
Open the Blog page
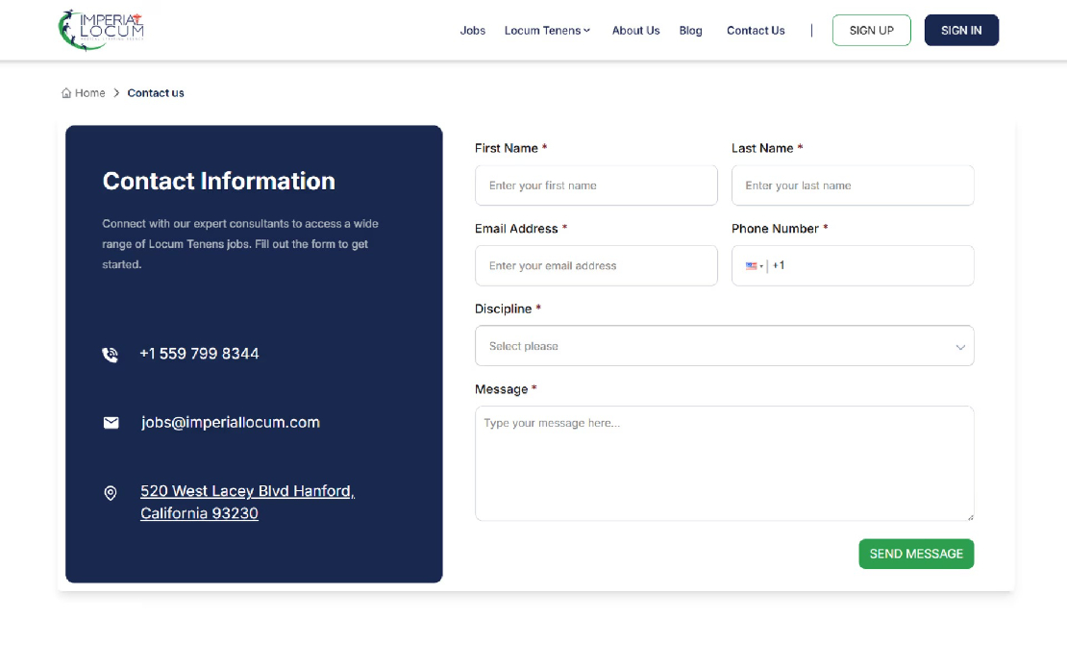tap(690, 31)
